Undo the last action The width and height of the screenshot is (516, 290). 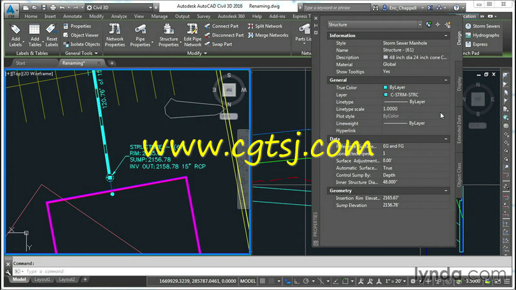62,7
